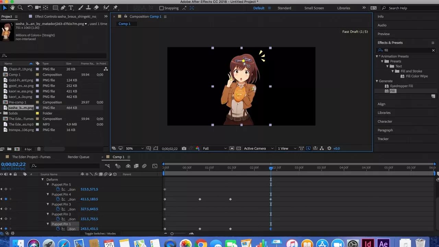Image resolution: width=439 pixels, height=247 pixels.
Task: Select the Unified Camera tool
Action: 38,8
